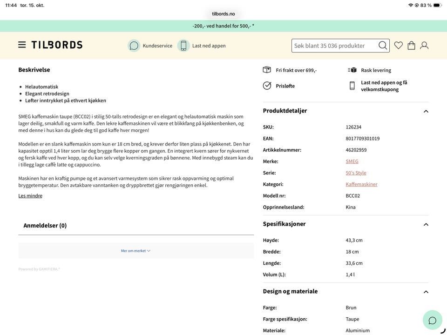Open the Kaffemaskiner category link
Image resolution: width=447 pixels, height=335 pixels.
coord(361,184)
